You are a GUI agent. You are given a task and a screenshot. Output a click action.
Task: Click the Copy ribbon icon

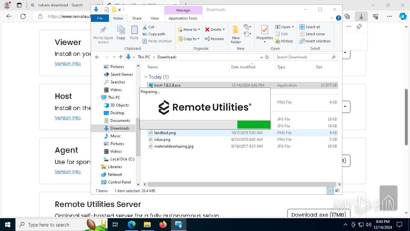(x=121, y=33)
